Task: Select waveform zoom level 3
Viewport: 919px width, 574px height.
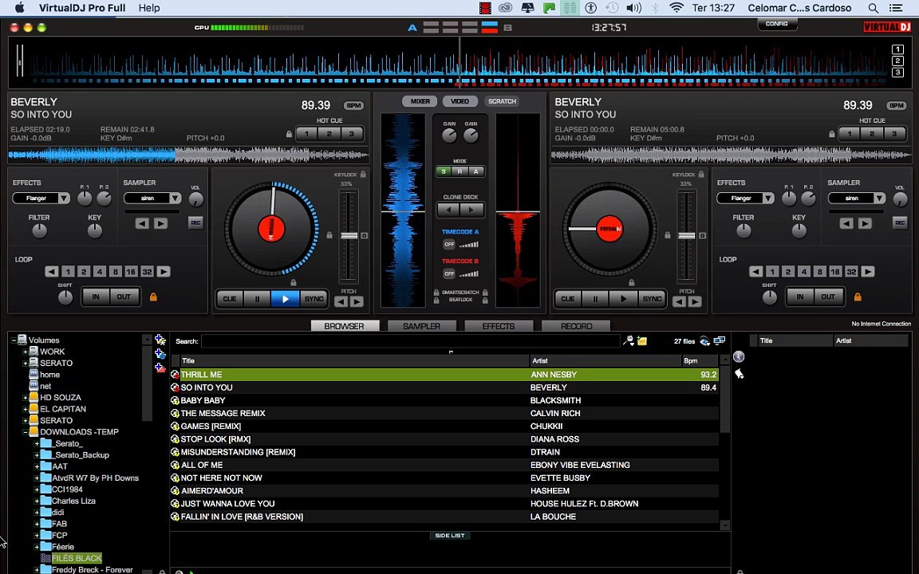Action: click(897, 73)
